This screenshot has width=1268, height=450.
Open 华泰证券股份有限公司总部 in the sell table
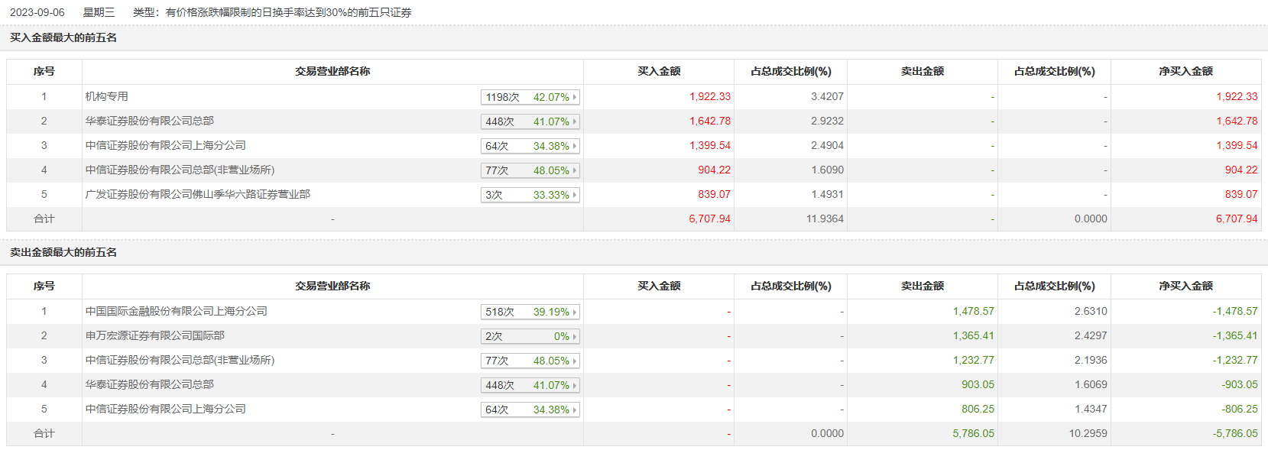(150, 384)
